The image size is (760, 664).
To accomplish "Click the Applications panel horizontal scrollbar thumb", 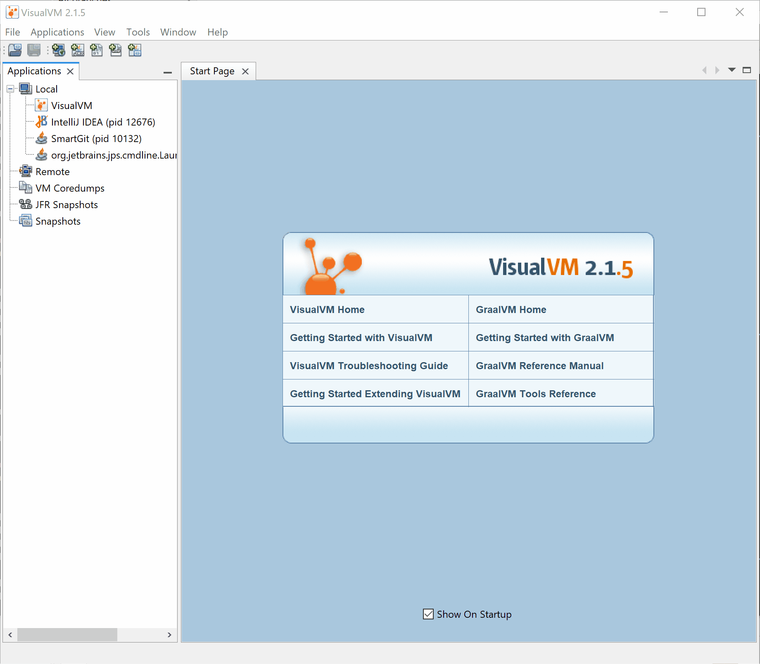I will click(67, 635).
